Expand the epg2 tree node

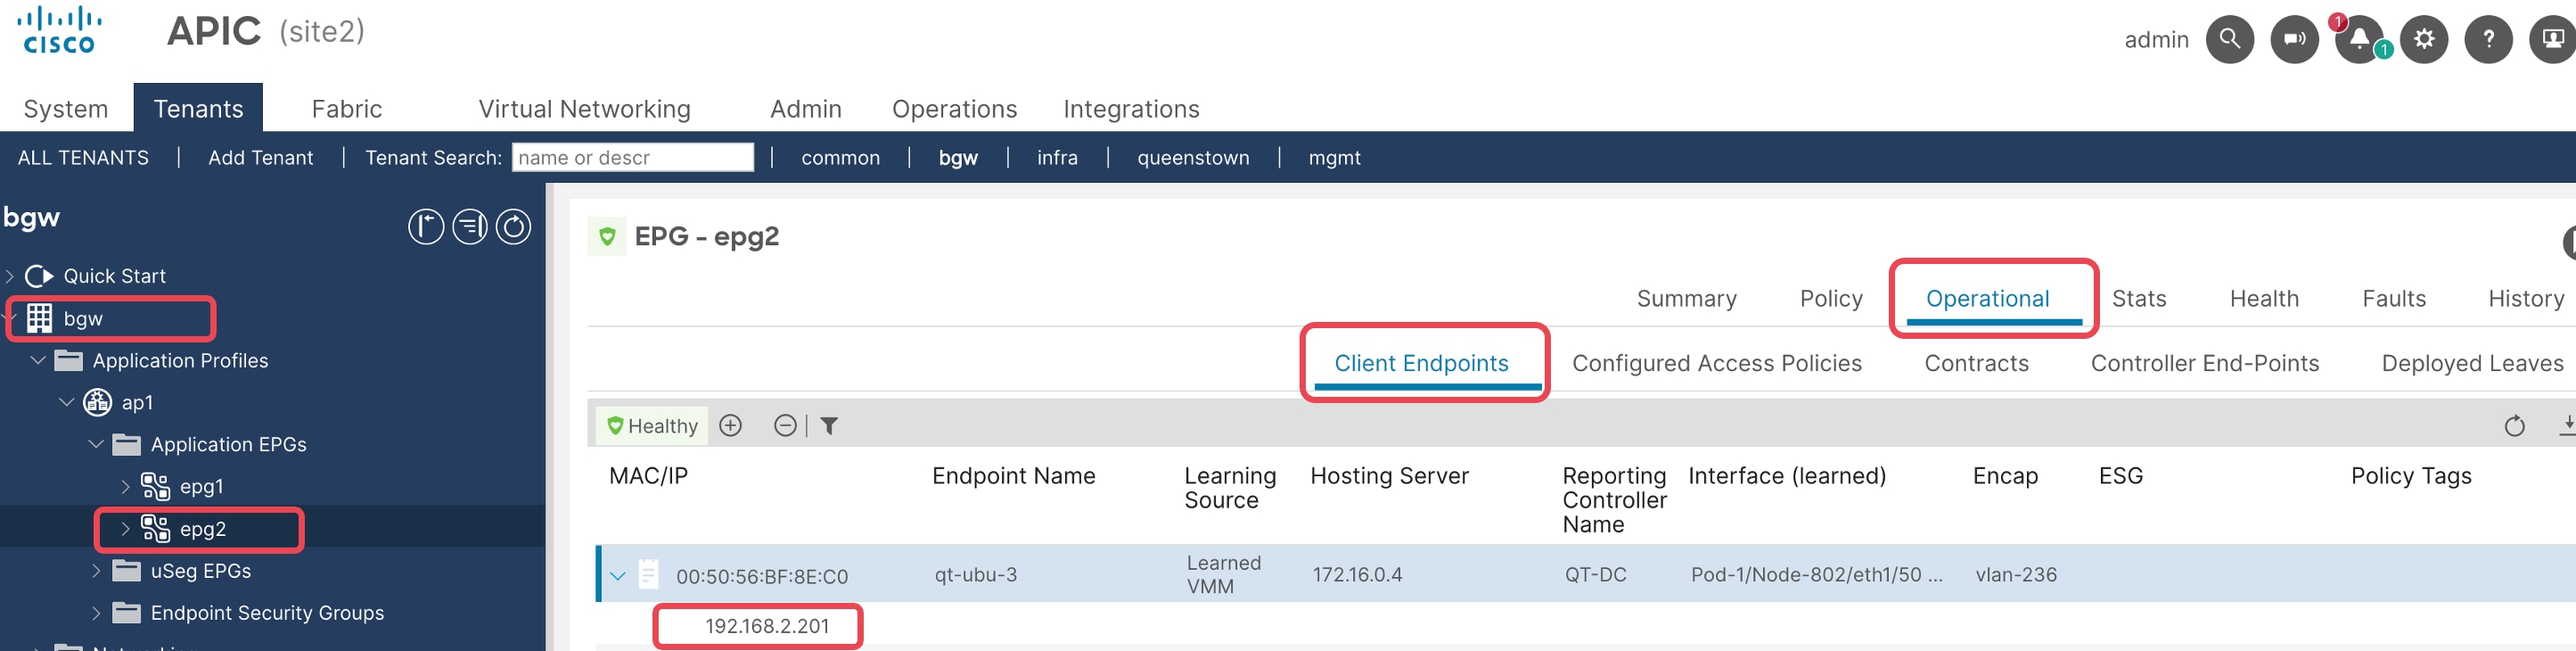125,529
